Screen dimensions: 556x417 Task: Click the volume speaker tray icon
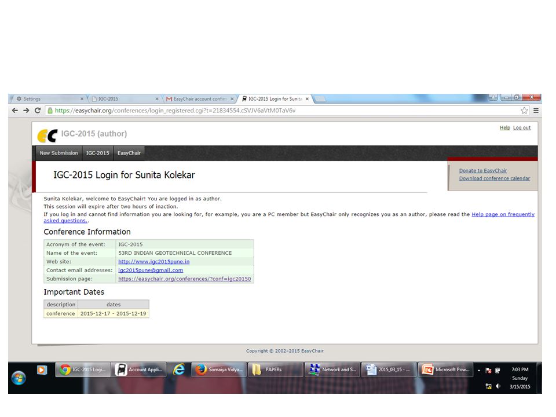coord(498,386)
